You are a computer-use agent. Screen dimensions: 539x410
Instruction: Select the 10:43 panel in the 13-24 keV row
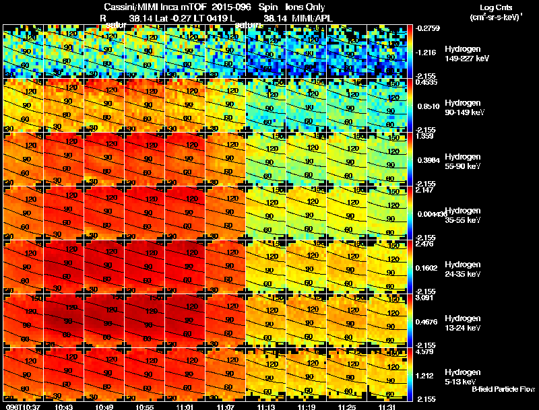pos(63,321)
